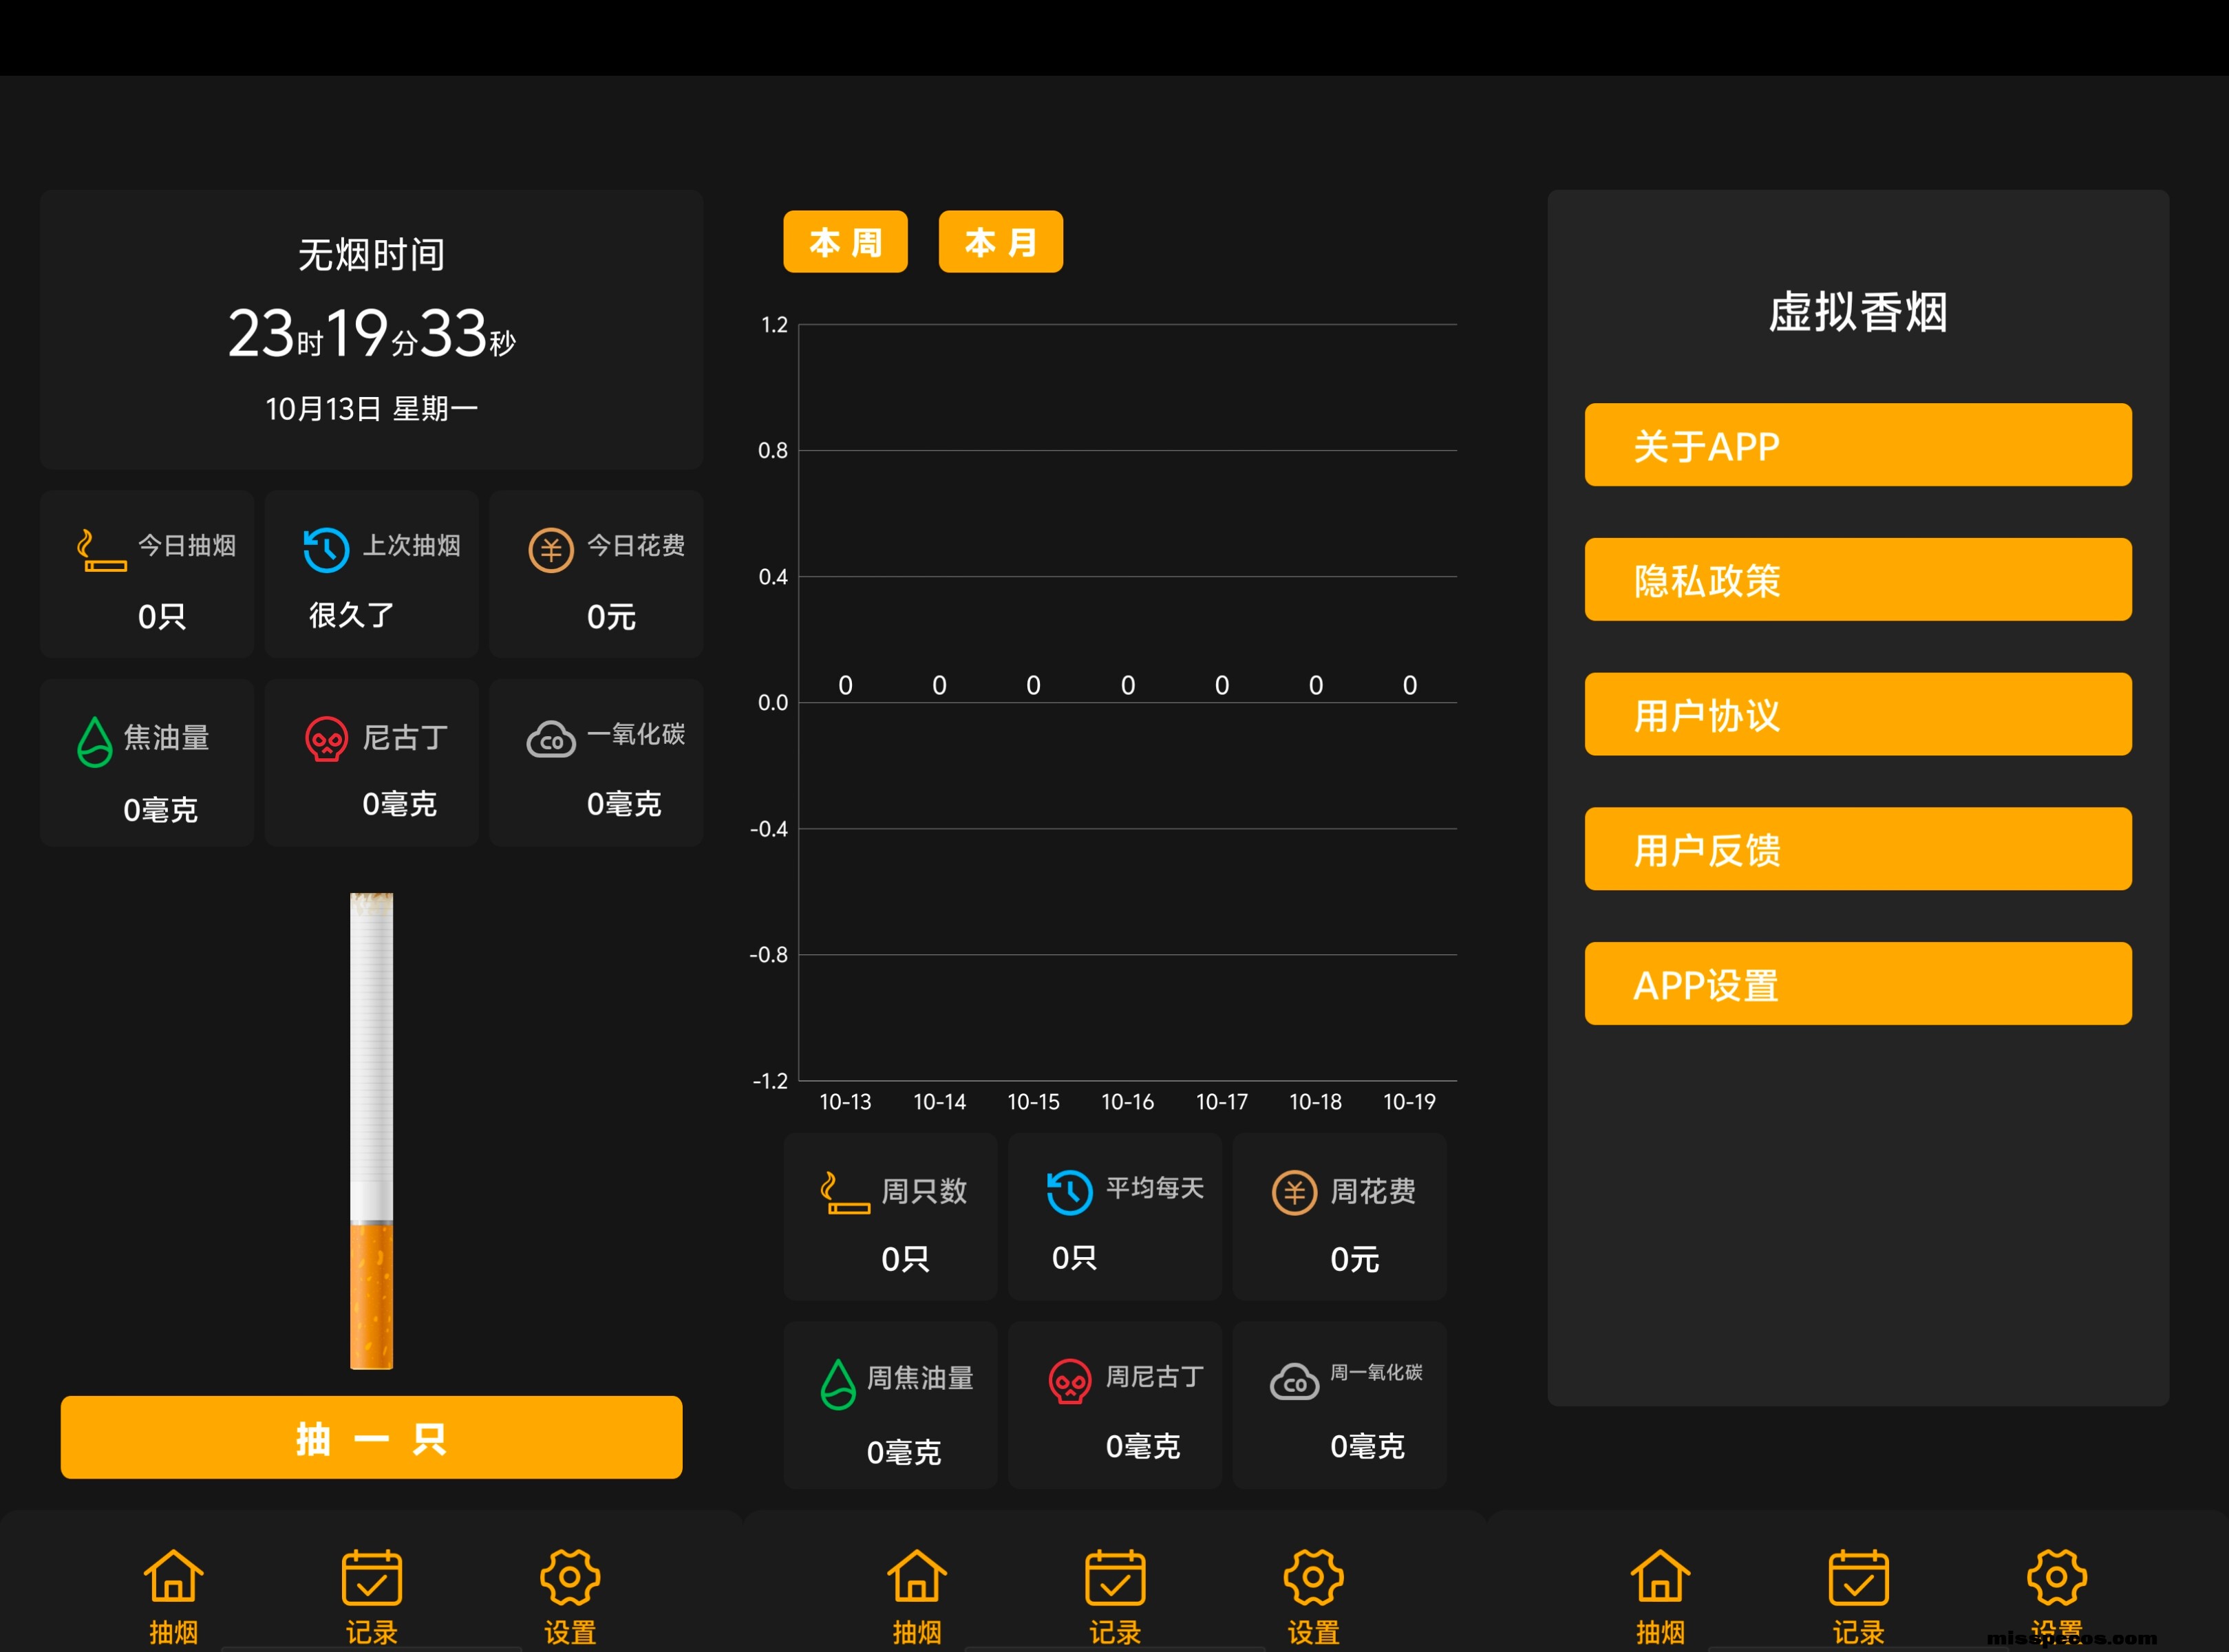Click the red skull icon beside 尼古丁
The image size is (2229, 1652).
[x=326, y=740]
